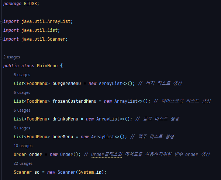Image resolution: width=221 pixels, height=180 pixels.
Task: Open '10 usages' hint above order field
Action: (23, 146)
